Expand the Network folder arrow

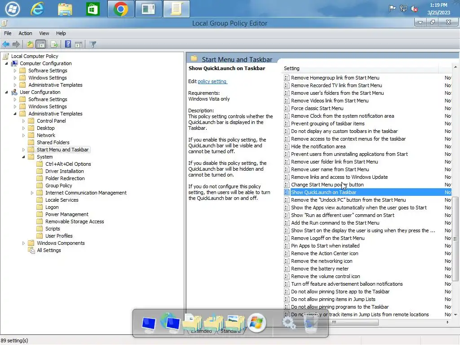23,135
